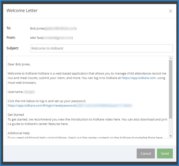Click the 'To:' label

[9, 28]
